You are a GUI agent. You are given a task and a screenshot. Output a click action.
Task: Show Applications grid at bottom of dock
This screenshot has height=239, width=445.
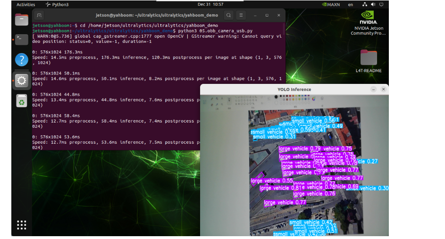(x=22, y=225)
